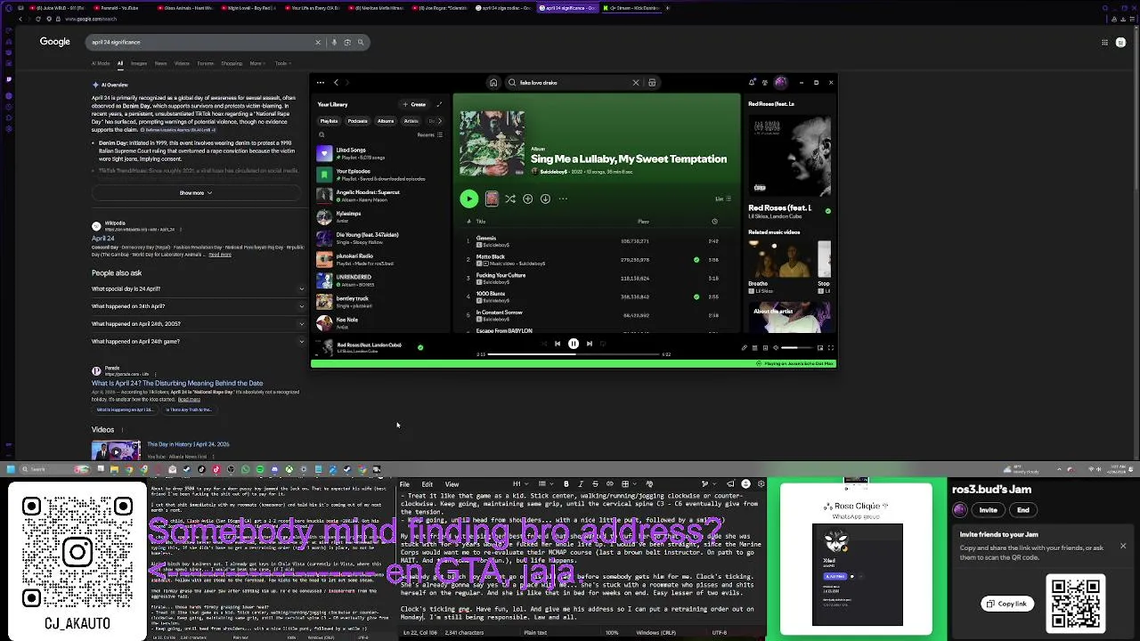The width and height of the screenshot is (1140, 641).
Task: Open Spotify notifications bell
Action: tap(753, 83)
